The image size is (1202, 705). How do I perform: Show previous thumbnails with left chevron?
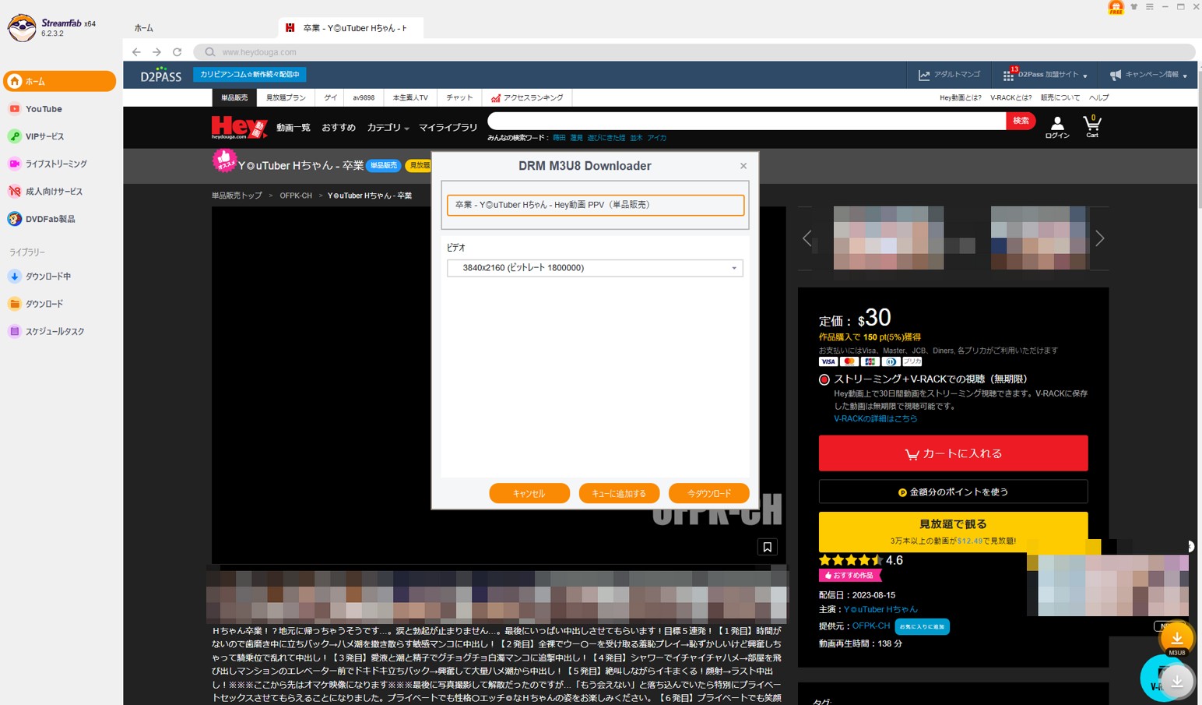click(807, 238)
